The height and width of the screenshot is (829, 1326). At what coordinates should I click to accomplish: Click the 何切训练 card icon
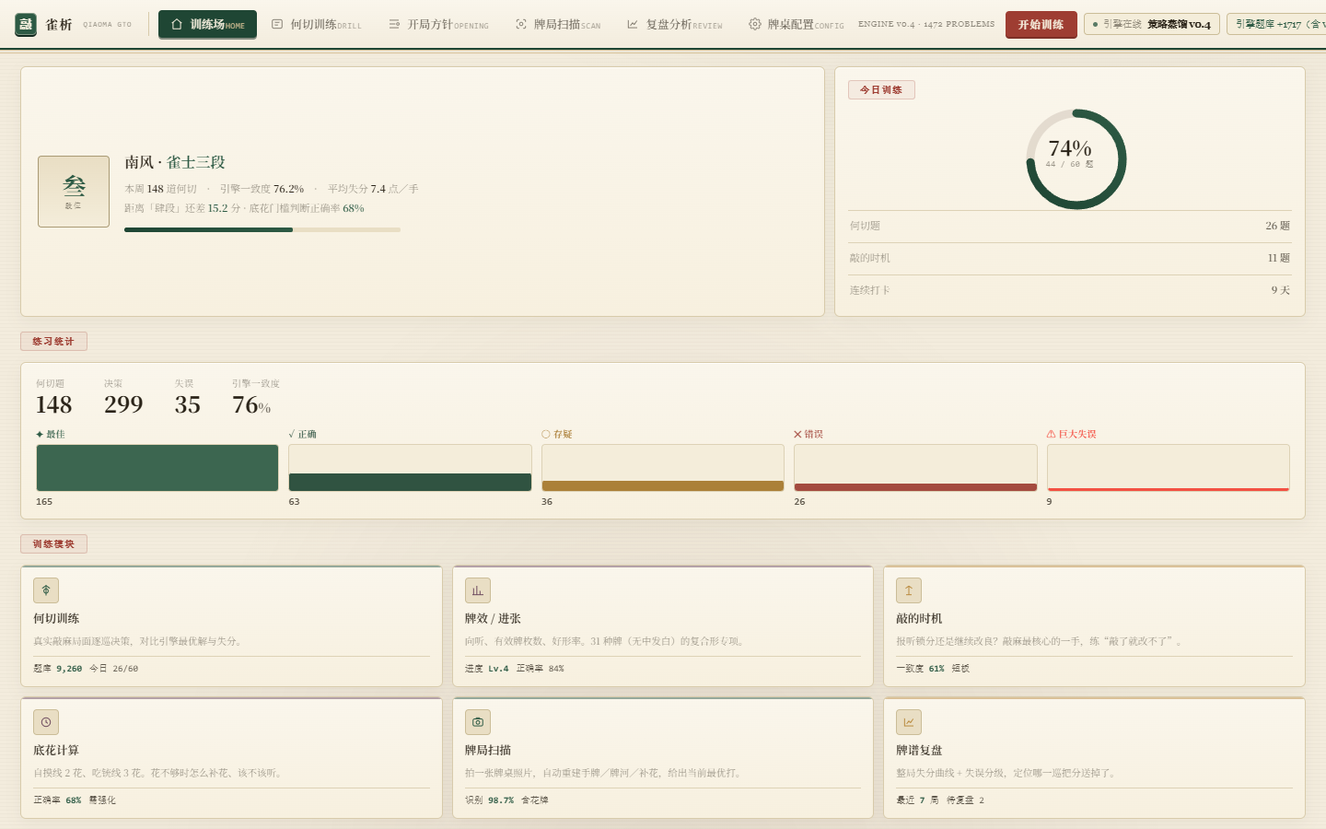pos(46,590)
